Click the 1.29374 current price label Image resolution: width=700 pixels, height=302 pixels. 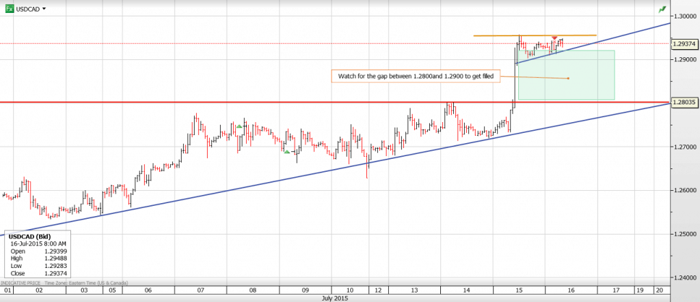click(684, 44)
